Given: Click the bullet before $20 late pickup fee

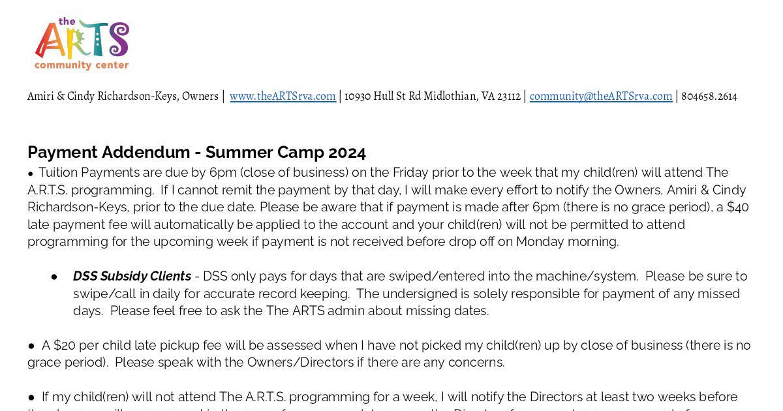Looking at the screenshot, I should (31, 345).
